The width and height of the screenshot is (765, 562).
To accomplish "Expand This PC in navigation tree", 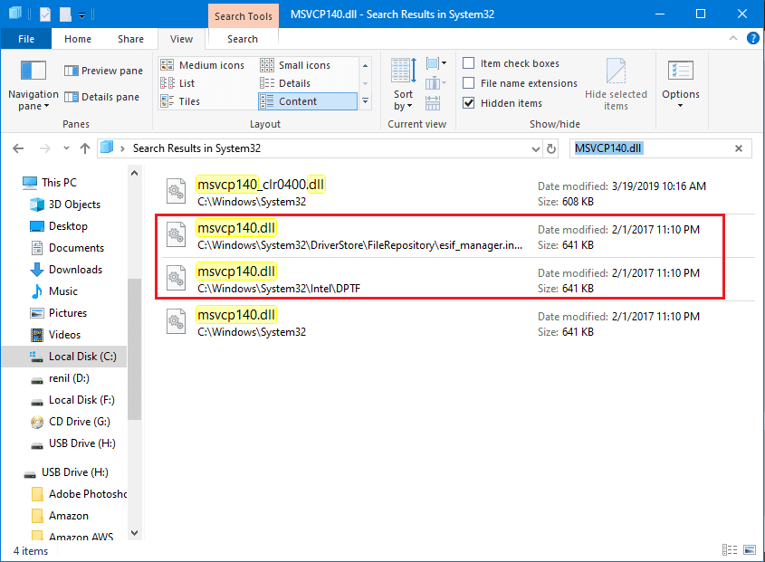I will click(11, 183).
